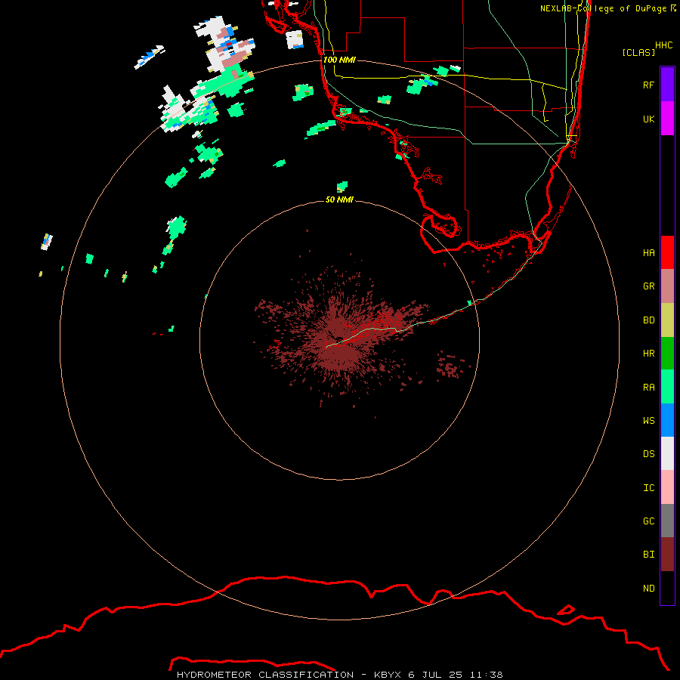Screen dimensions: 680x680
Task: Click the DS legend label
Action: (x=648, y=454)
